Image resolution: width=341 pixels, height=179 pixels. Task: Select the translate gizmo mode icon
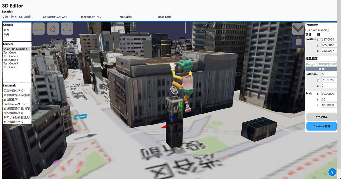[x=39, y=28]
